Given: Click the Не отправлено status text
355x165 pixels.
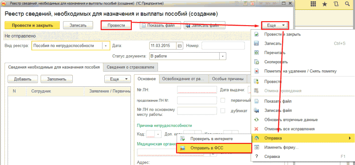Looking at the screenshot, I should tap(20, 36).
